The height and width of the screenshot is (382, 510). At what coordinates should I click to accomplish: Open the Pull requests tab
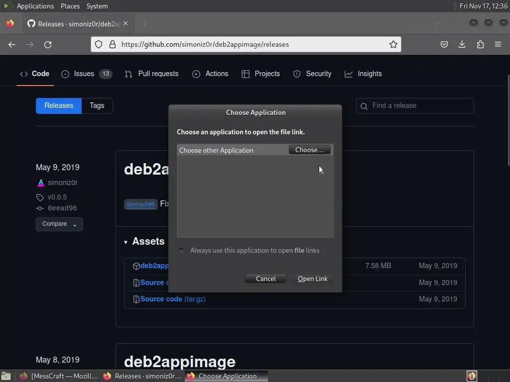pos(151,74)
